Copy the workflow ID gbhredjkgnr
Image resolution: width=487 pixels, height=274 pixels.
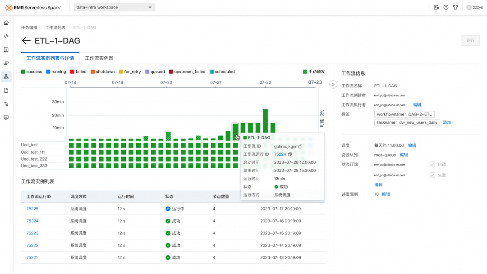(300, 146)
